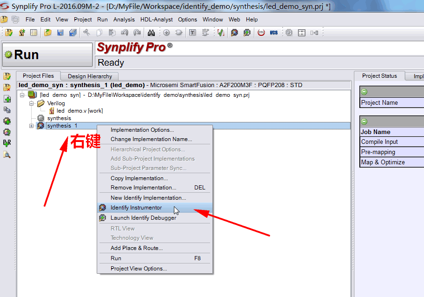Open the Project menu
This screenshot has width=424, height=297.
(83, 20)
